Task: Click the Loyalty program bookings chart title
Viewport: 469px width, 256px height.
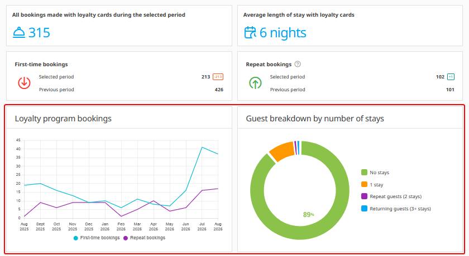Action: (63, 119)
